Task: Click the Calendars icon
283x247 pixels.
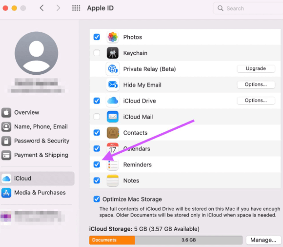Action: tap(112, 148)
